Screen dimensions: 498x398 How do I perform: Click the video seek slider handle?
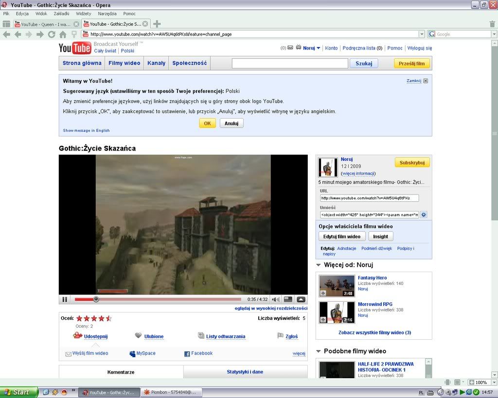tap(96, 299)
